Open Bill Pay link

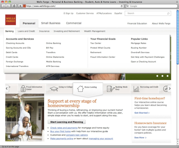(50, 48)
